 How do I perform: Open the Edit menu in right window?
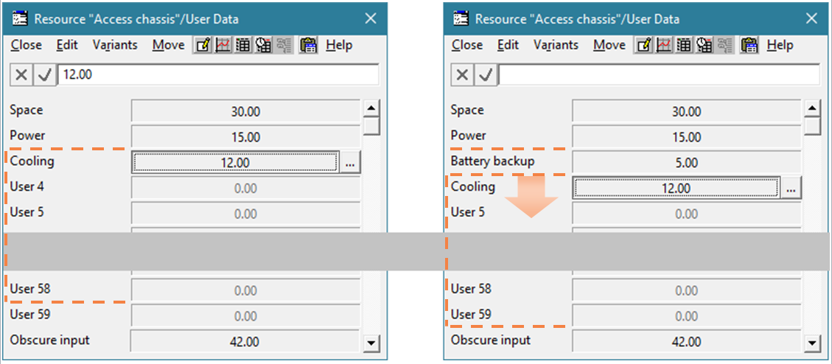pos(508,45)
